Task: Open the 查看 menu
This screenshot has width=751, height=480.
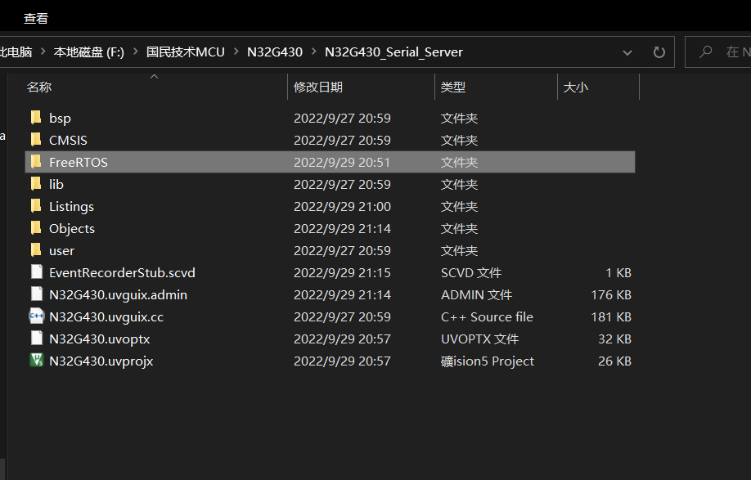Action: 36,16
